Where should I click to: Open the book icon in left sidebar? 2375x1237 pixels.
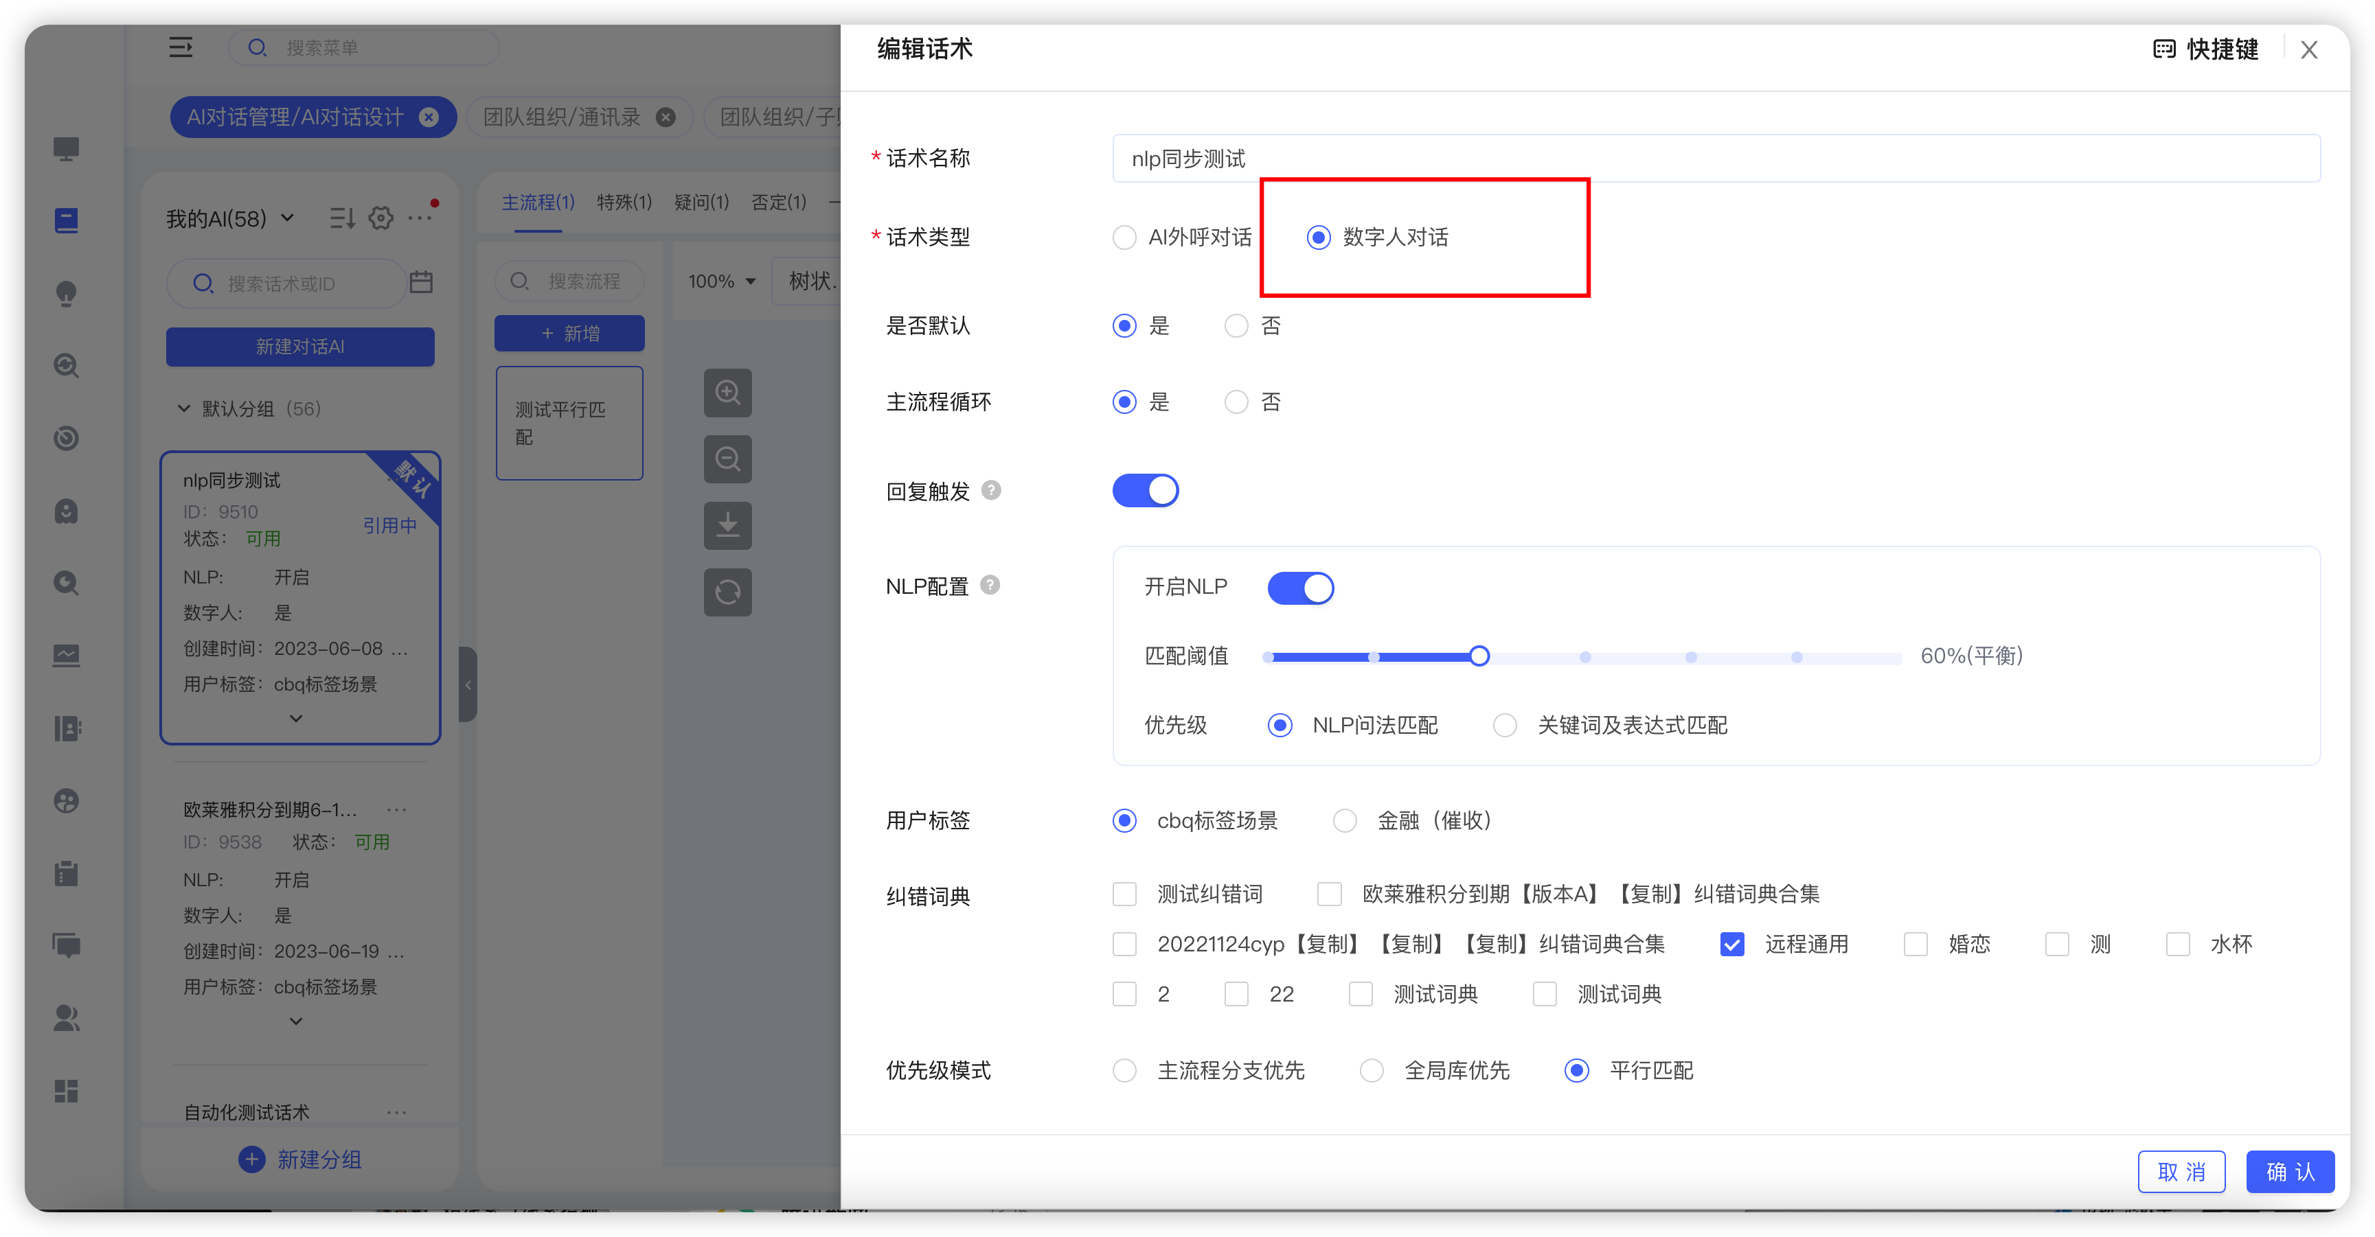coord(65,220)
